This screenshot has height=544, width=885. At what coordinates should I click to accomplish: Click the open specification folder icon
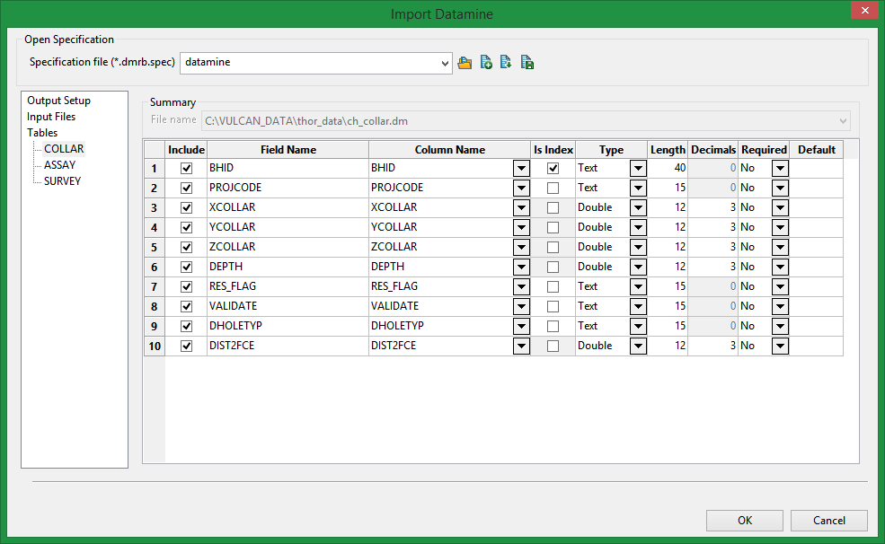tap(465, 63)
